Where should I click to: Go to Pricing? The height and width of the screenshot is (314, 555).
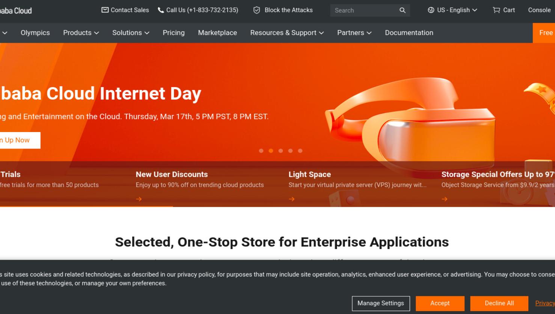173,33
